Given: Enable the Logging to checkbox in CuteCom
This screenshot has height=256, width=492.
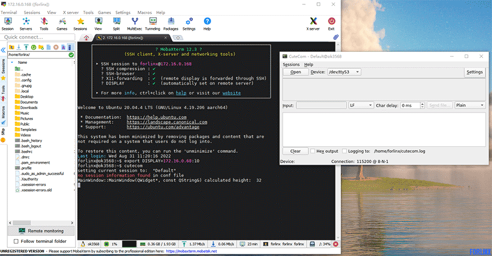Looking at the screenshot, I should point(344,151).
